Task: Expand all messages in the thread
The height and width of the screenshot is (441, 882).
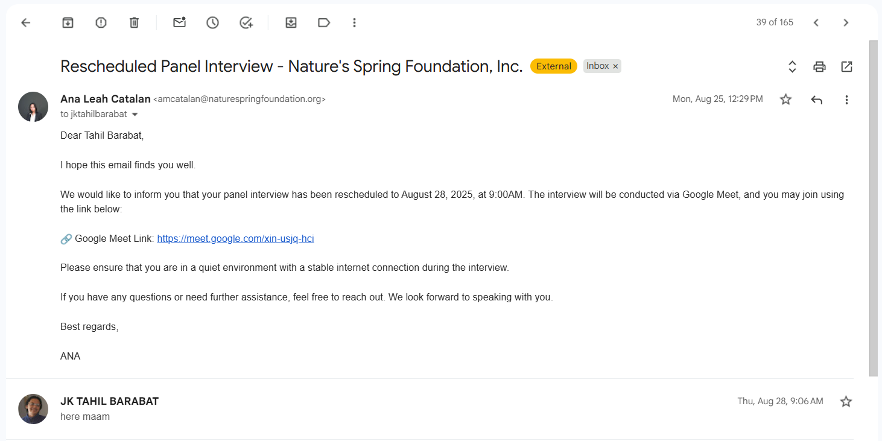Action: coord(792,66)
